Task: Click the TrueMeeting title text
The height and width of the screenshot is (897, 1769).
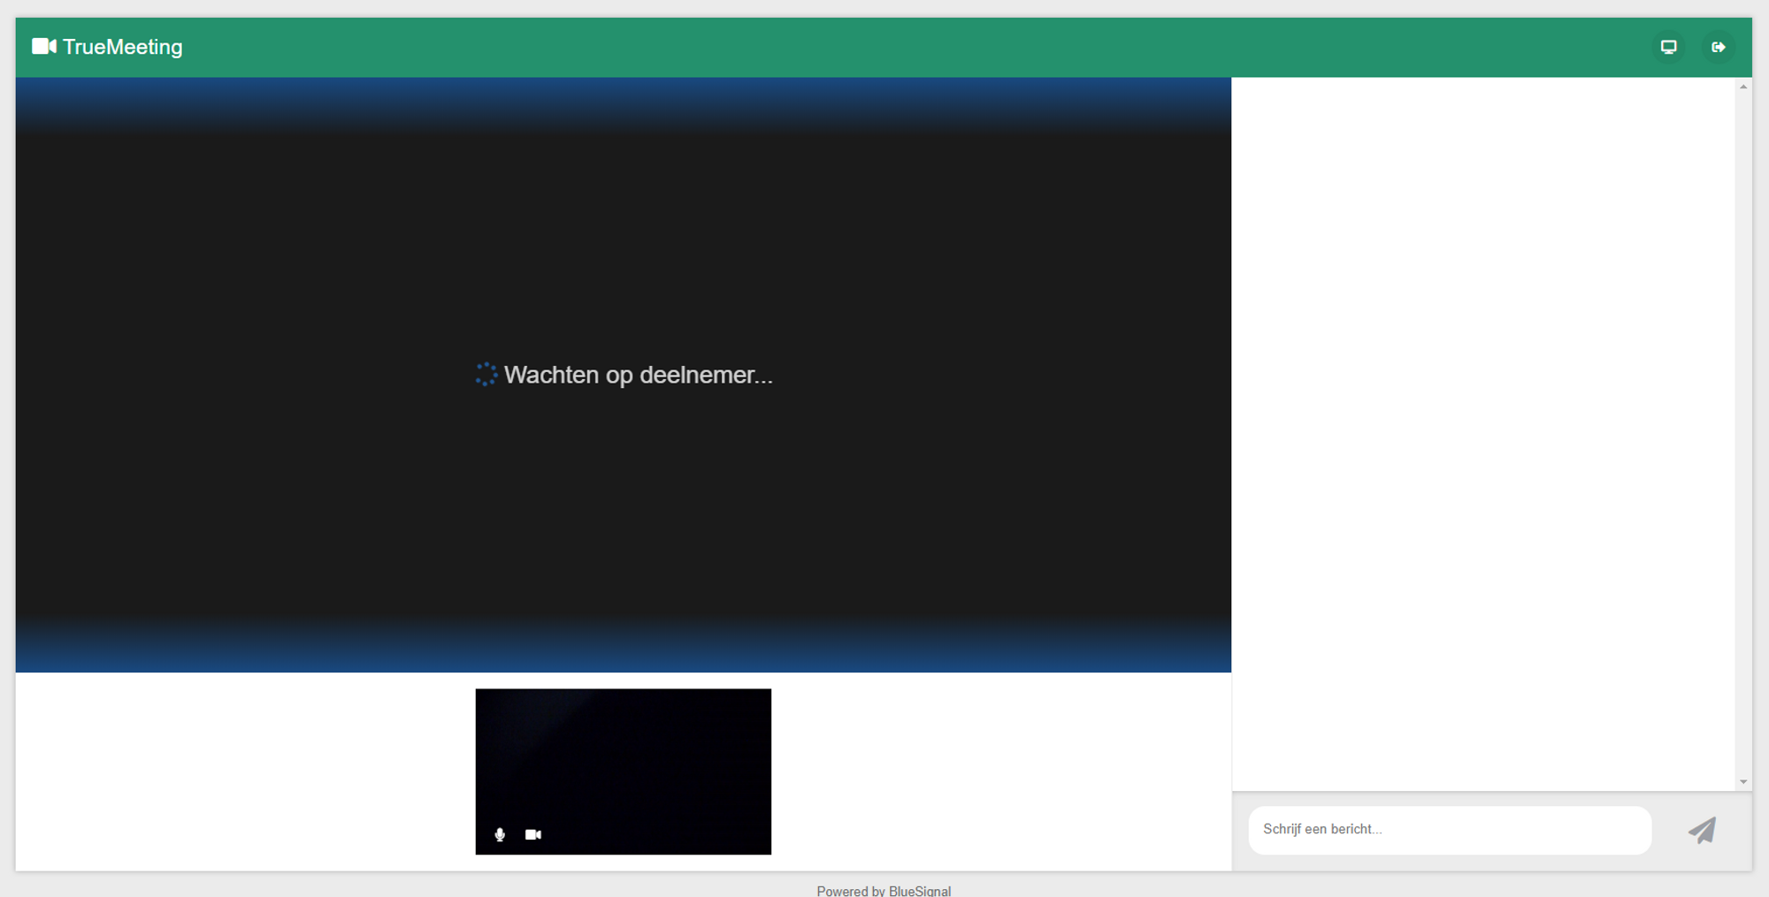Action: (122, 47)
